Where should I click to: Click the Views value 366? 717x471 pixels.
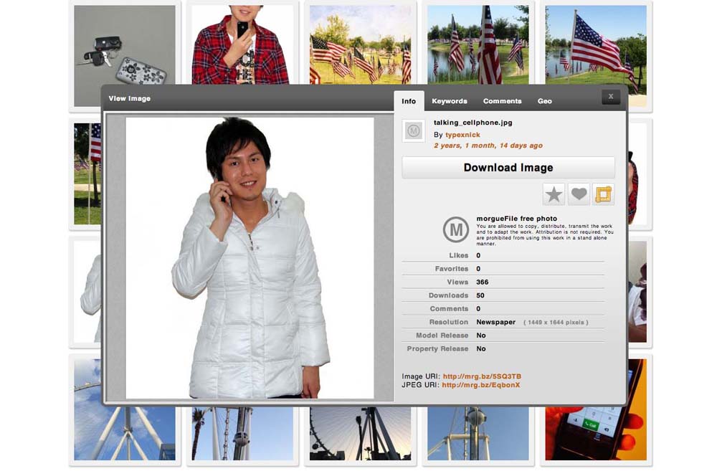[x=483, y=282]
